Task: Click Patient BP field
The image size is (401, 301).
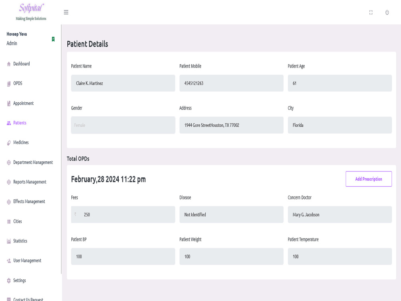Action: pos(123,256)
